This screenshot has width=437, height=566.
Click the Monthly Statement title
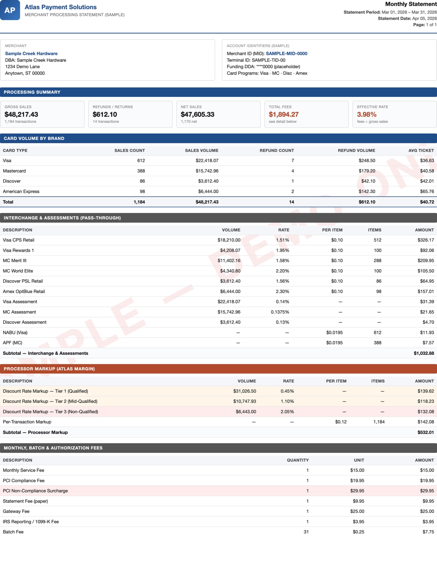coord(411,4)
